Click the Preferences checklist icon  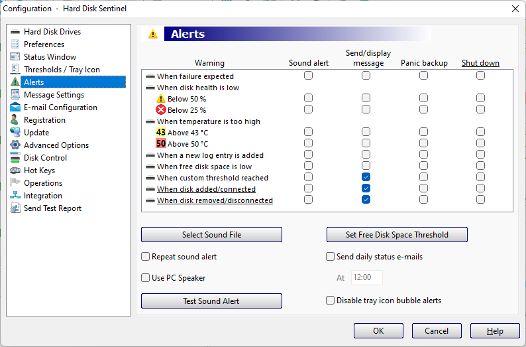point(15,44)
